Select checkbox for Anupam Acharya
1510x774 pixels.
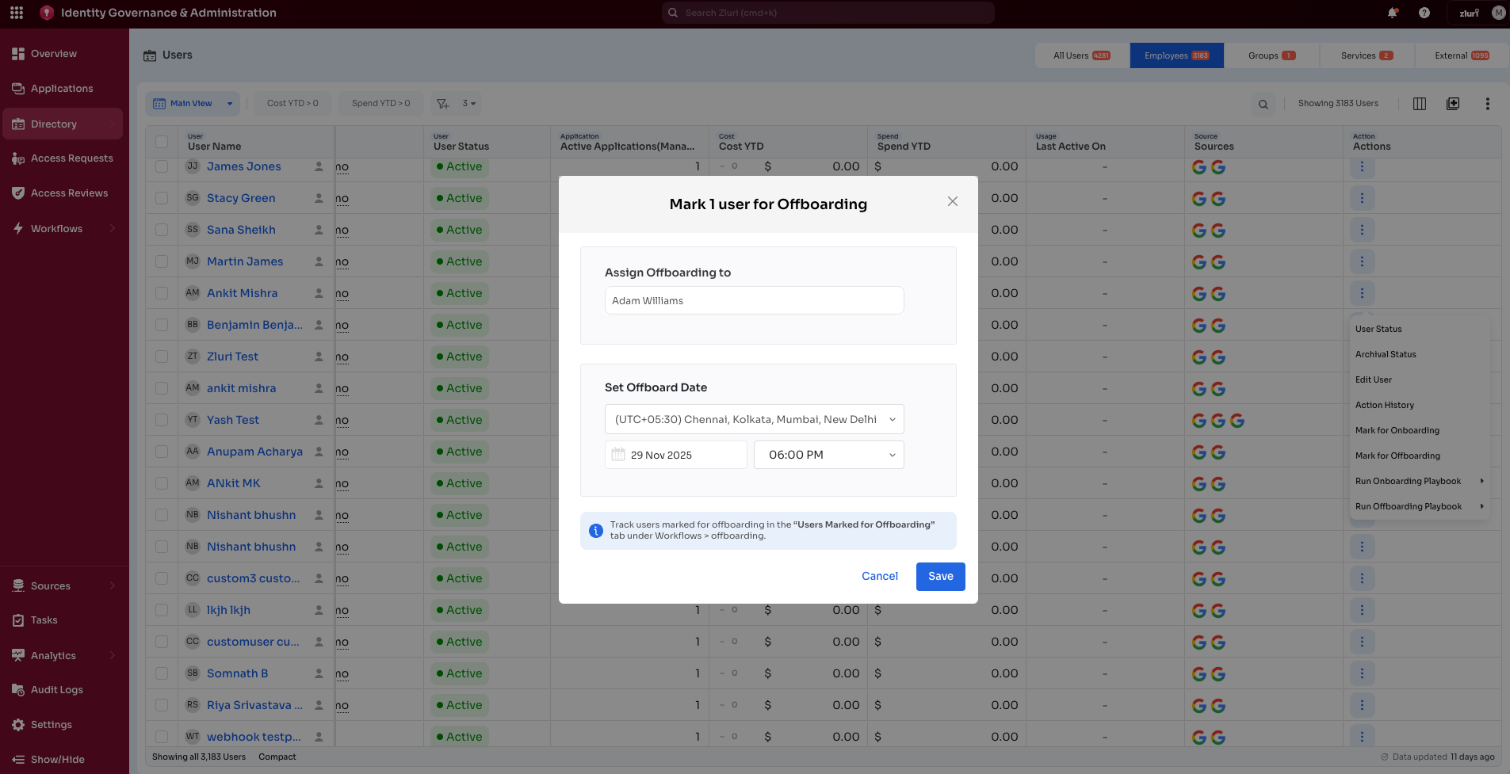pyautogui.click(x=162, y=452)
